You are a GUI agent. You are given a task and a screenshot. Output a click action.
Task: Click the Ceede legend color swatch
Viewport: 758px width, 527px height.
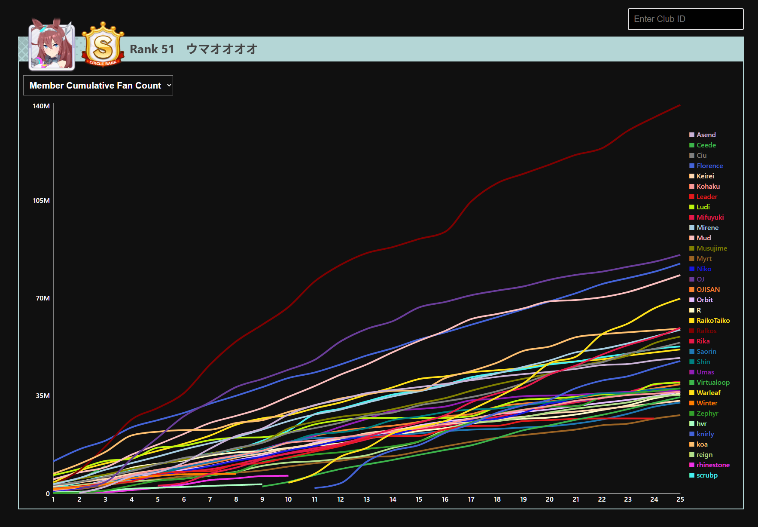coord(692,145)
